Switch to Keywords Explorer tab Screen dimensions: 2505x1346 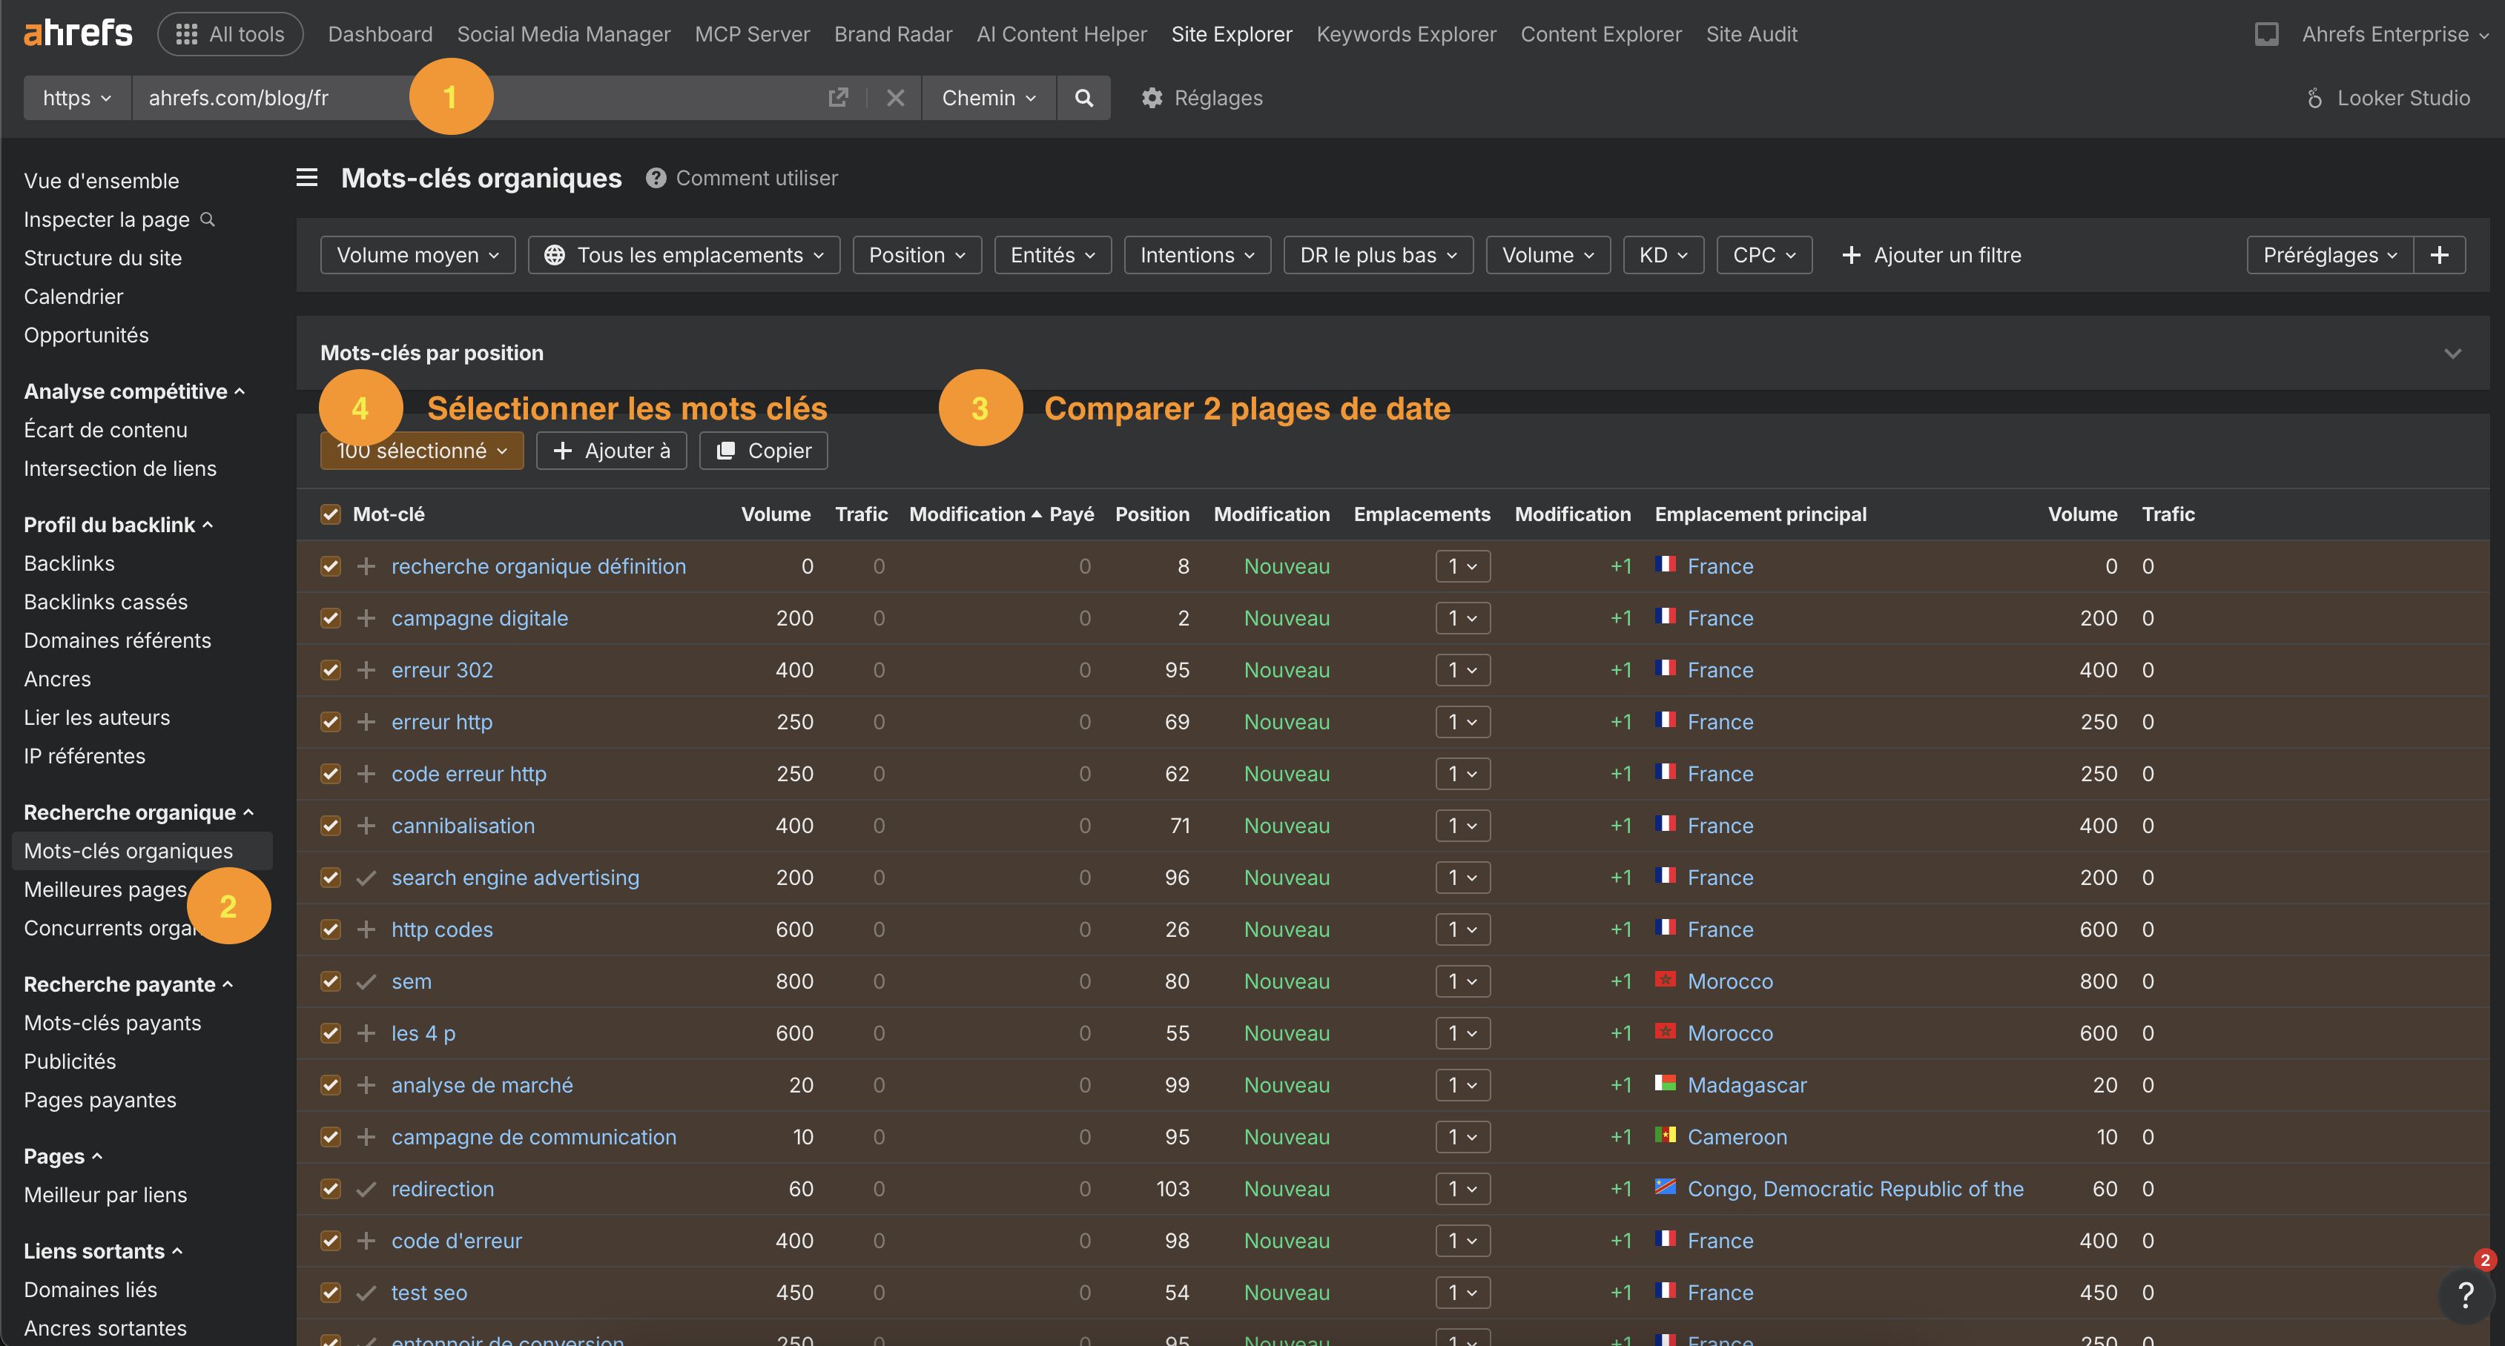(1405, 34)
